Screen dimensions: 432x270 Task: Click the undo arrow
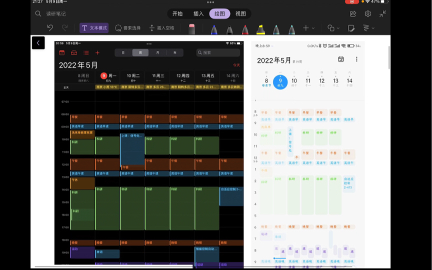[50, 28]
